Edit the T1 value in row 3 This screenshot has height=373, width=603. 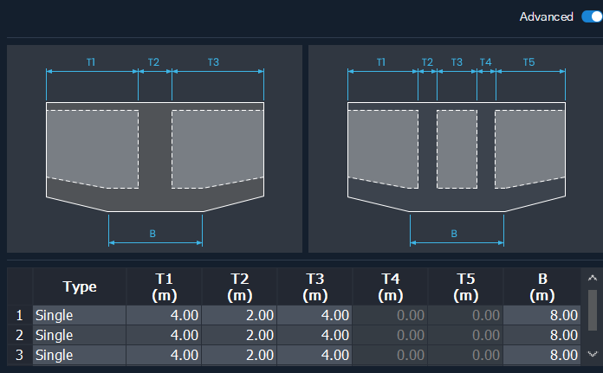[164, 355]
